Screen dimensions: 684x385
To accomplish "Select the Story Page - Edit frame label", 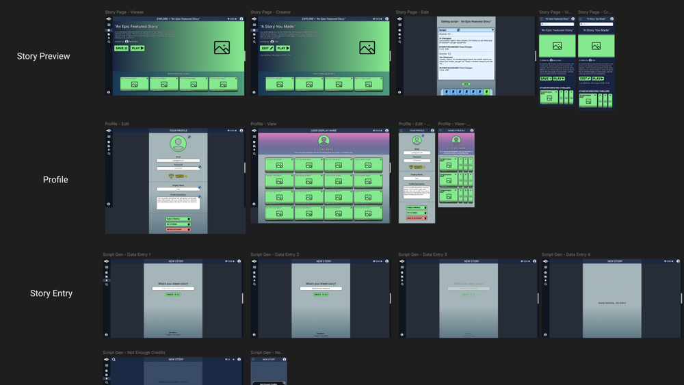I will click(412, 12).
